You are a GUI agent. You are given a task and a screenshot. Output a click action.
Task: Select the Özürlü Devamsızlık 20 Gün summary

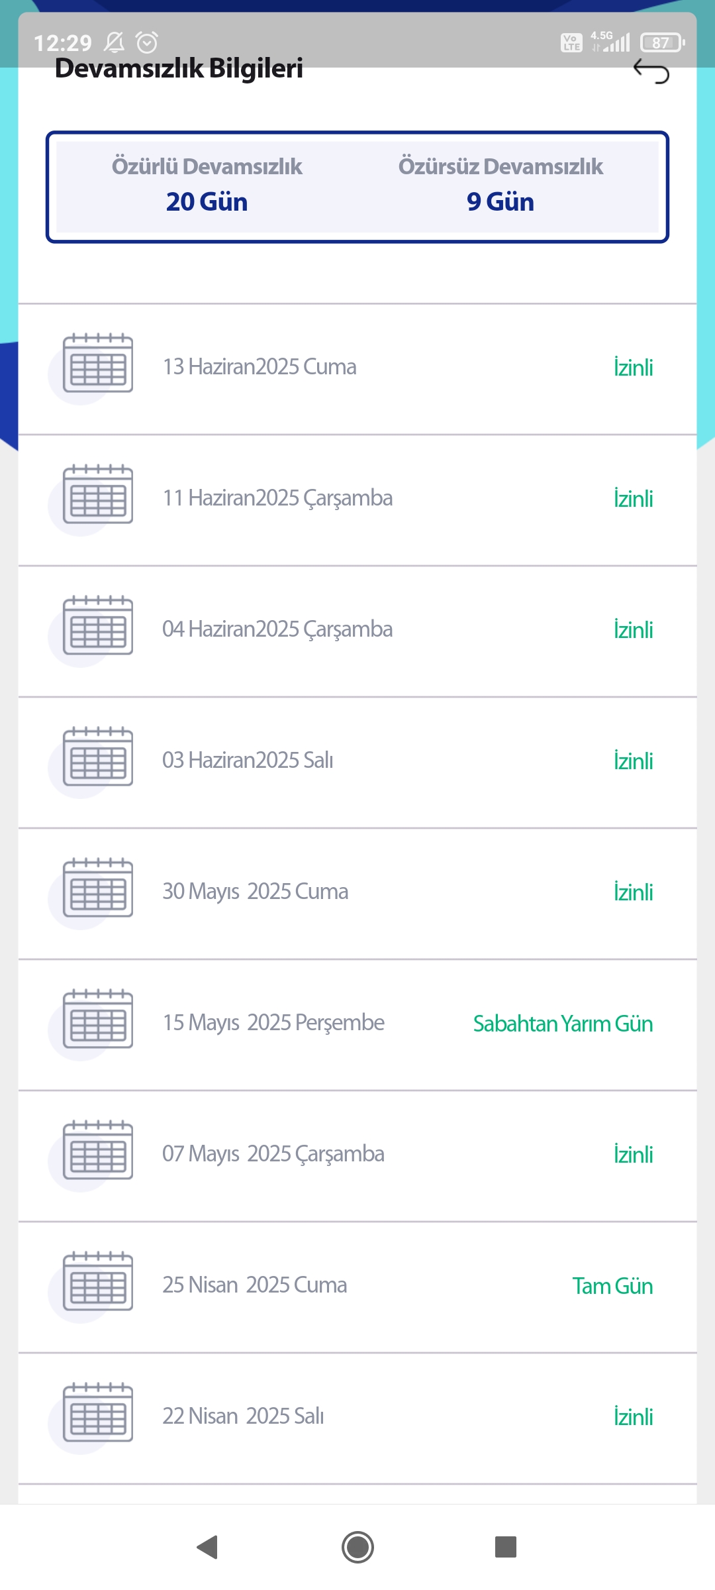point(207,185)
